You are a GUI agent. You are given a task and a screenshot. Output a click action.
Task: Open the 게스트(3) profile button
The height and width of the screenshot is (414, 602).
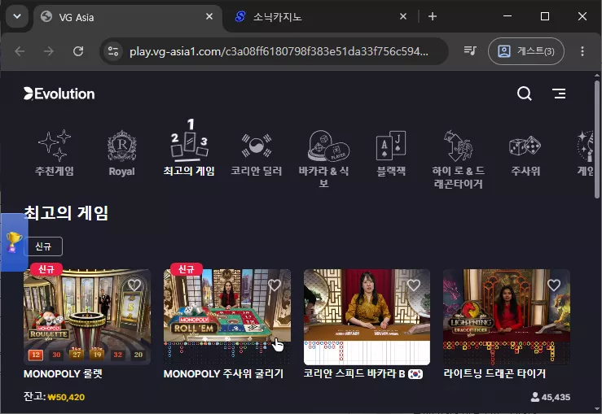pos(526,51)
